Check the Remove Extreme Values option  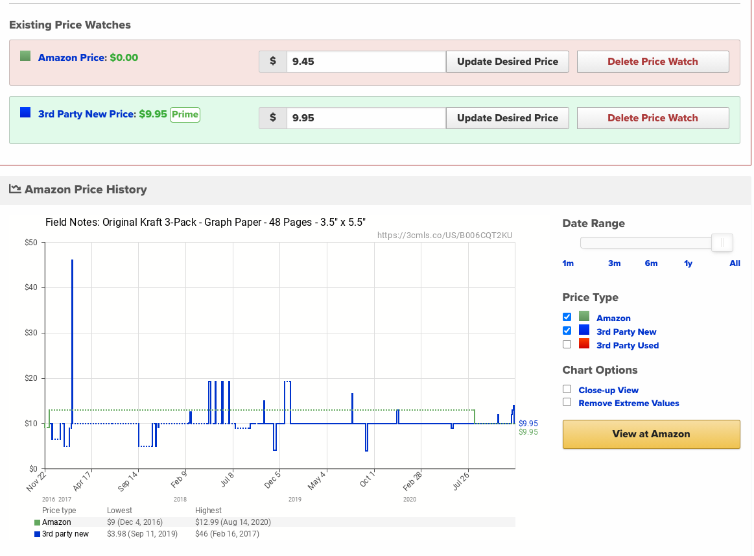coord(567,402)
